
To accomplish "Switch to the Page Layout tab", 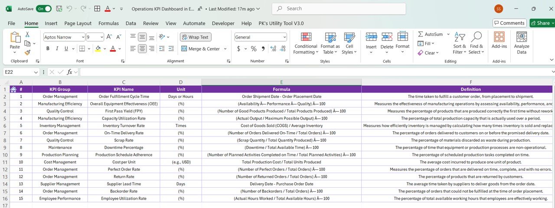I will (78, 23).
